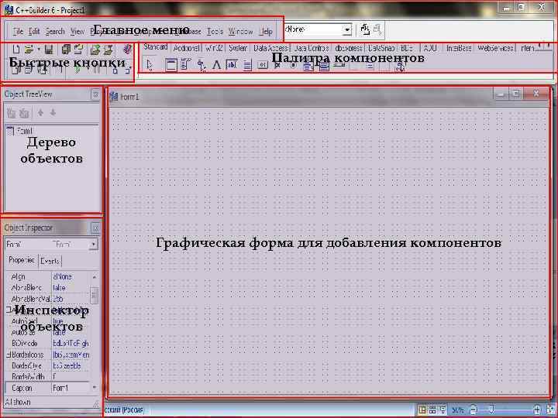The width and height of the screenshot is (558, 418).
Task: Switch to the WebServices palette tab
Action: click(495, 48)
